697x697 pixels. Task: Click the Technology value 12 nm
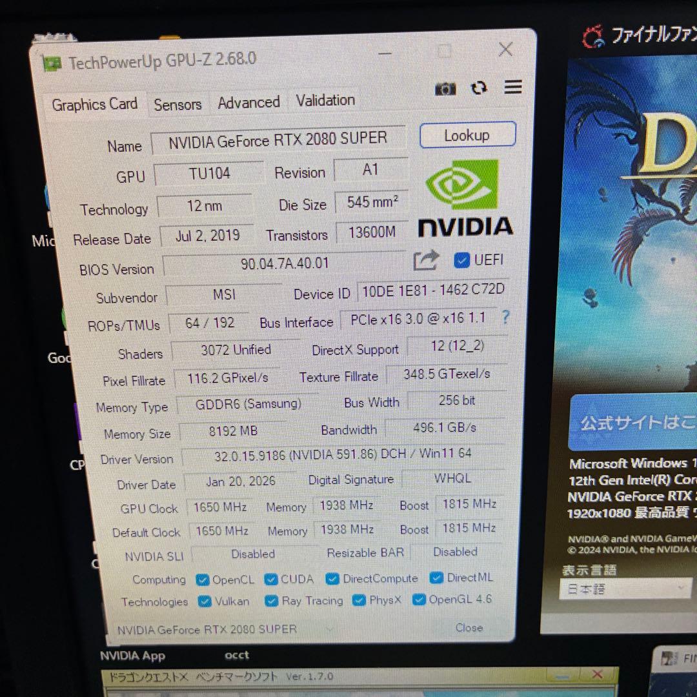point(205,206)
